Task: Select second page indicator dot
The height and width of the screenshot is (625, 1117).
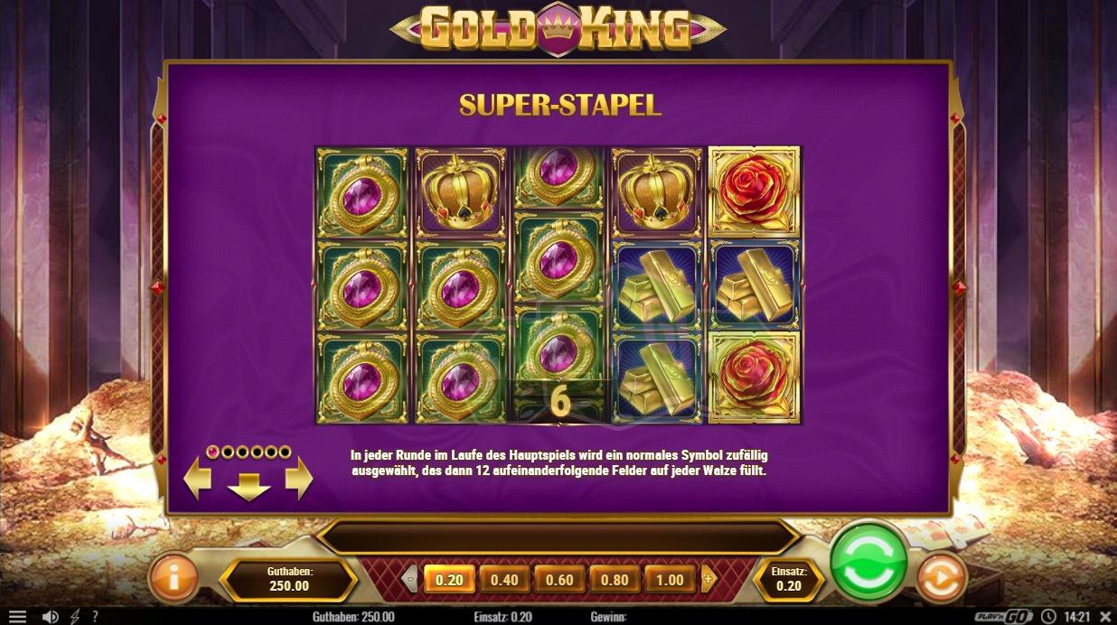Action: 228,452
